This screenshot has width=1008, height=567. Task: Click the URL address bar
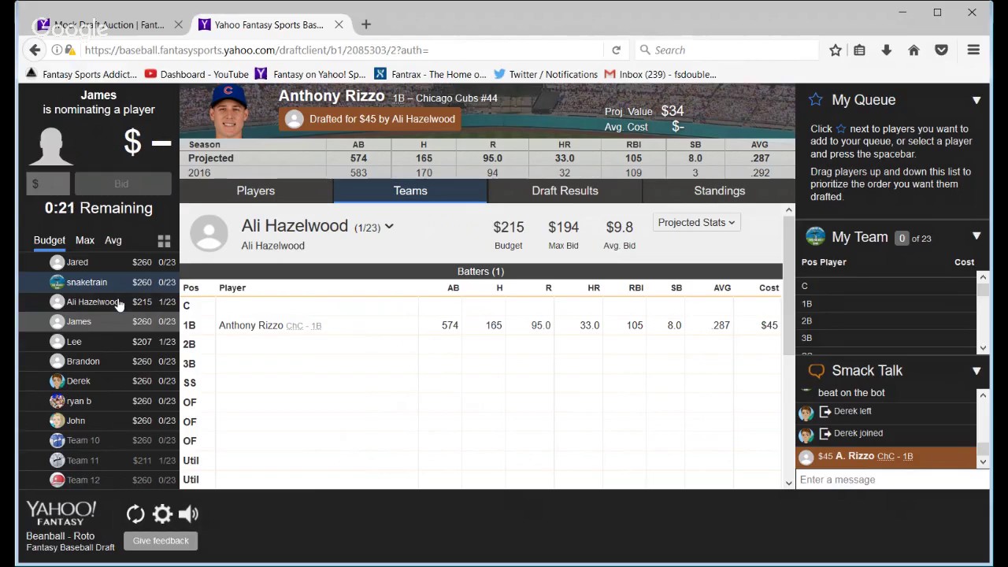341,50
